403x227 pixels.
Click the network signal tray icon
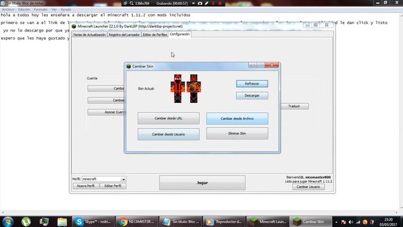358,222
